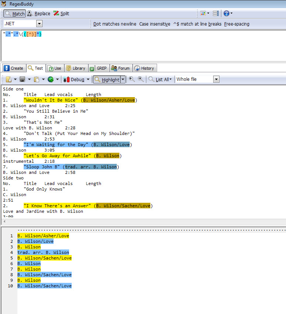286x314 pixels.
Task: Toggle the Highlight matches button
Action: (x=106, y=79)
